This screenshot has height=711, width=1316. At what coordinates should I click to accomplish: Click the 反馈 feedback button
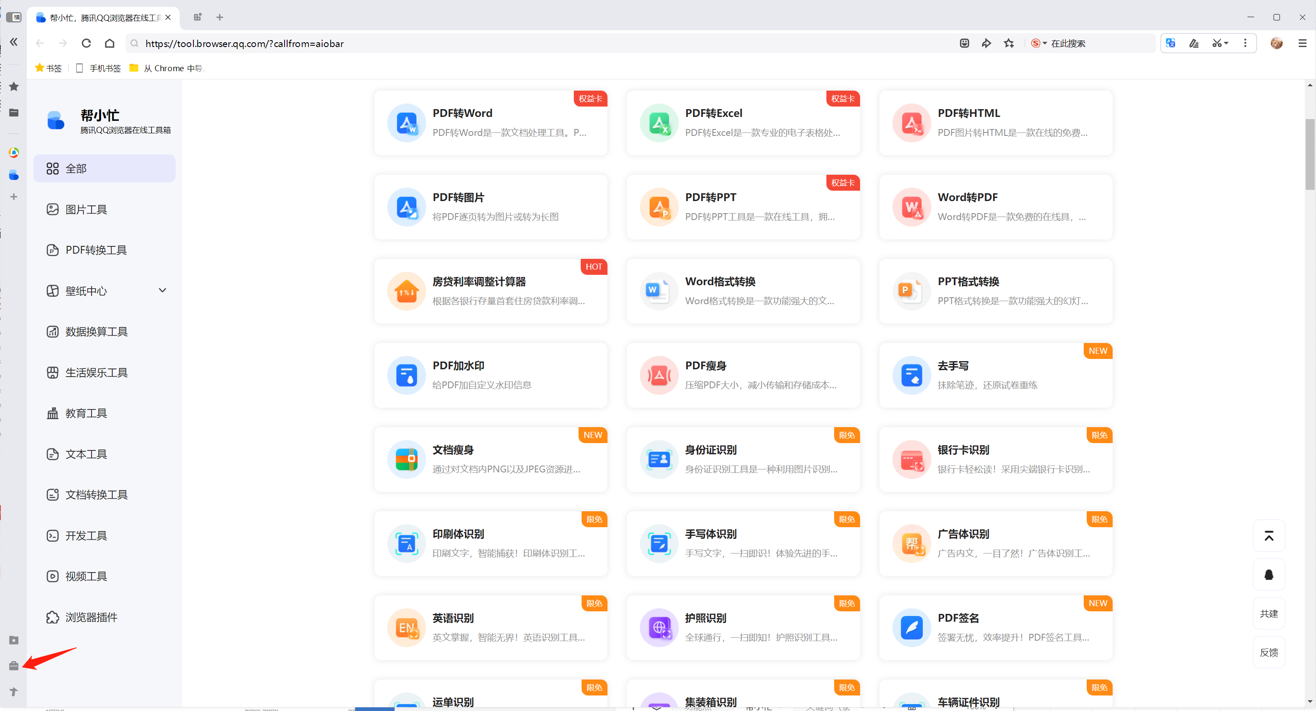point(1269,652)
